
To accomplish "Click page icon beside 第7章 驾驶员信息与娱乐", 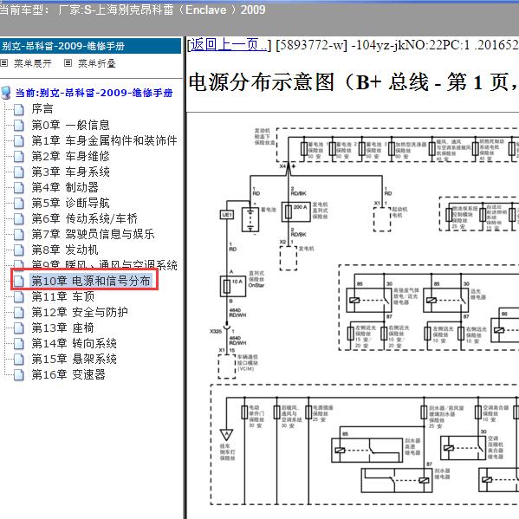I will pos(19,234).
